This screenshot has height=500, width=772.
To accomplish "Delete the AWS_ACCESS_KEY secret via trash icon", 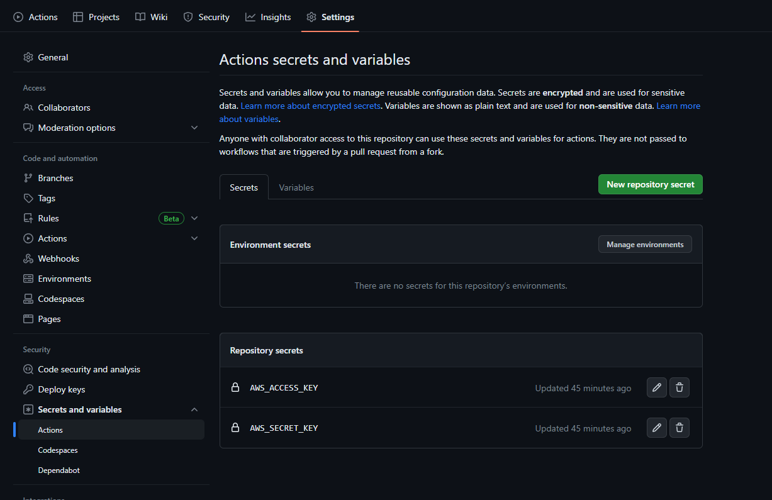I will (680, 388).
